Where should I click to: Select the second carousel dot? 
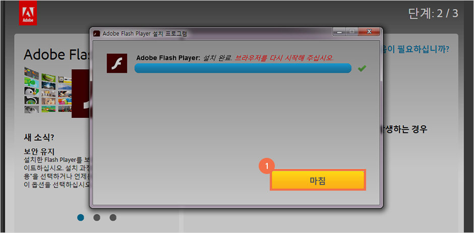click(x=97, y=217)
